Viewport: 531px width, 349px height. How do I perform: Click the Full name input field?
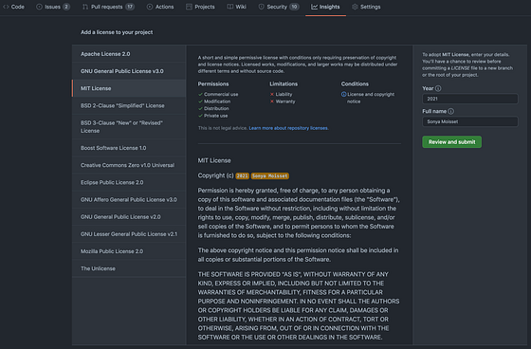[x=470, y=121]
